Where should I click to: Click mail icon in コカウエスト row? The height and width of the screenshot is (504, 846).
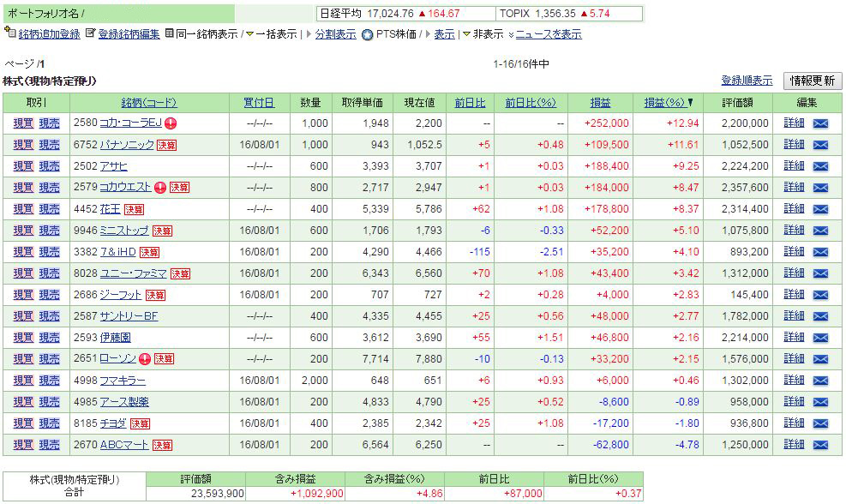click(820, 188)
